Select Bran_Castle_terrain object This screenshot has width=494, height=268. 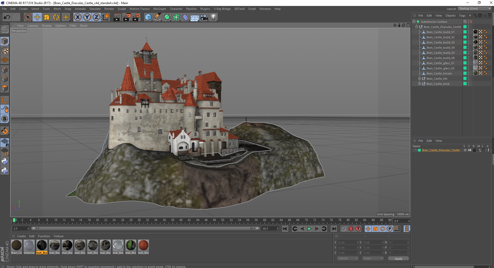coord(439,73)
